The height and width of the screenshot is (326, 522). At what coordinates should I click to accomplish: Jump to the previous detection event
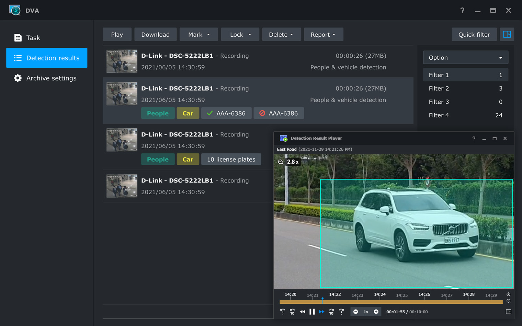pos(282,312)
